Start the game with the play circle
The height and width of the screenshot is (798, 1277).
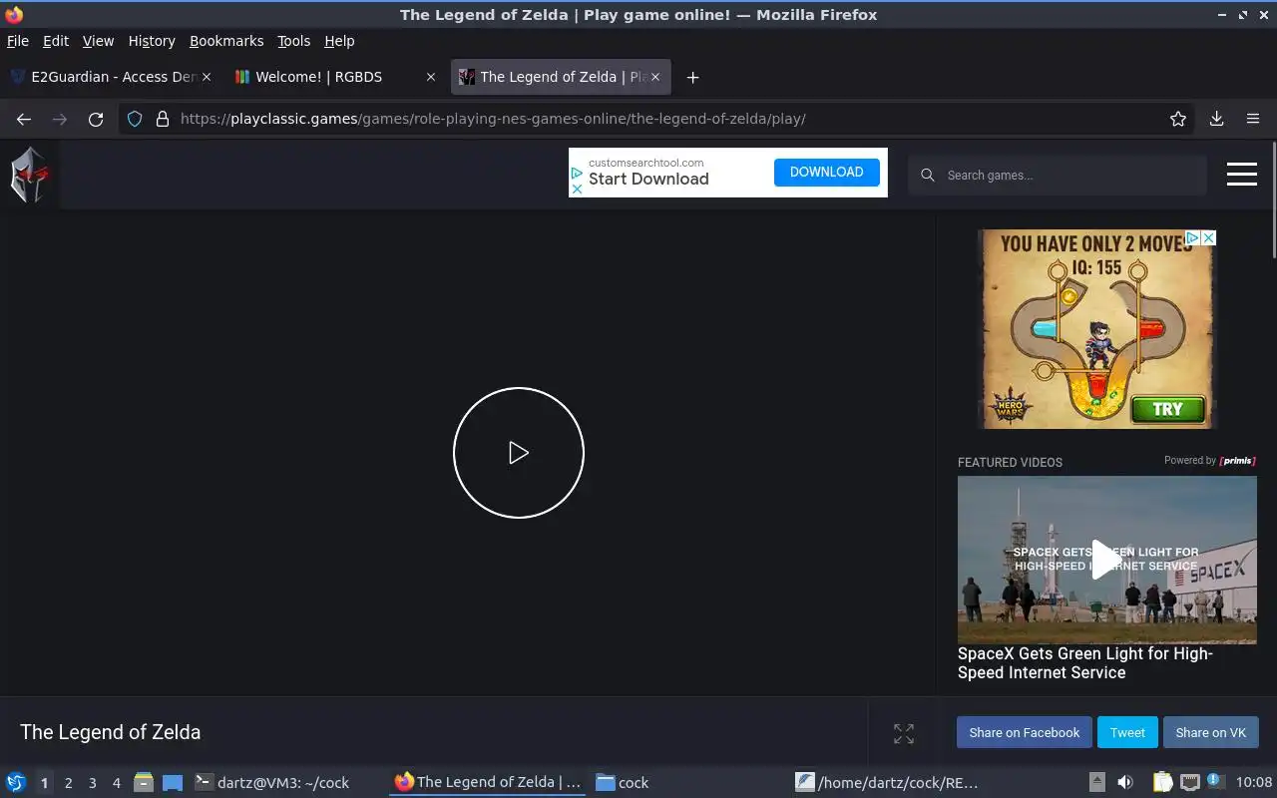[x=519, y=453]
